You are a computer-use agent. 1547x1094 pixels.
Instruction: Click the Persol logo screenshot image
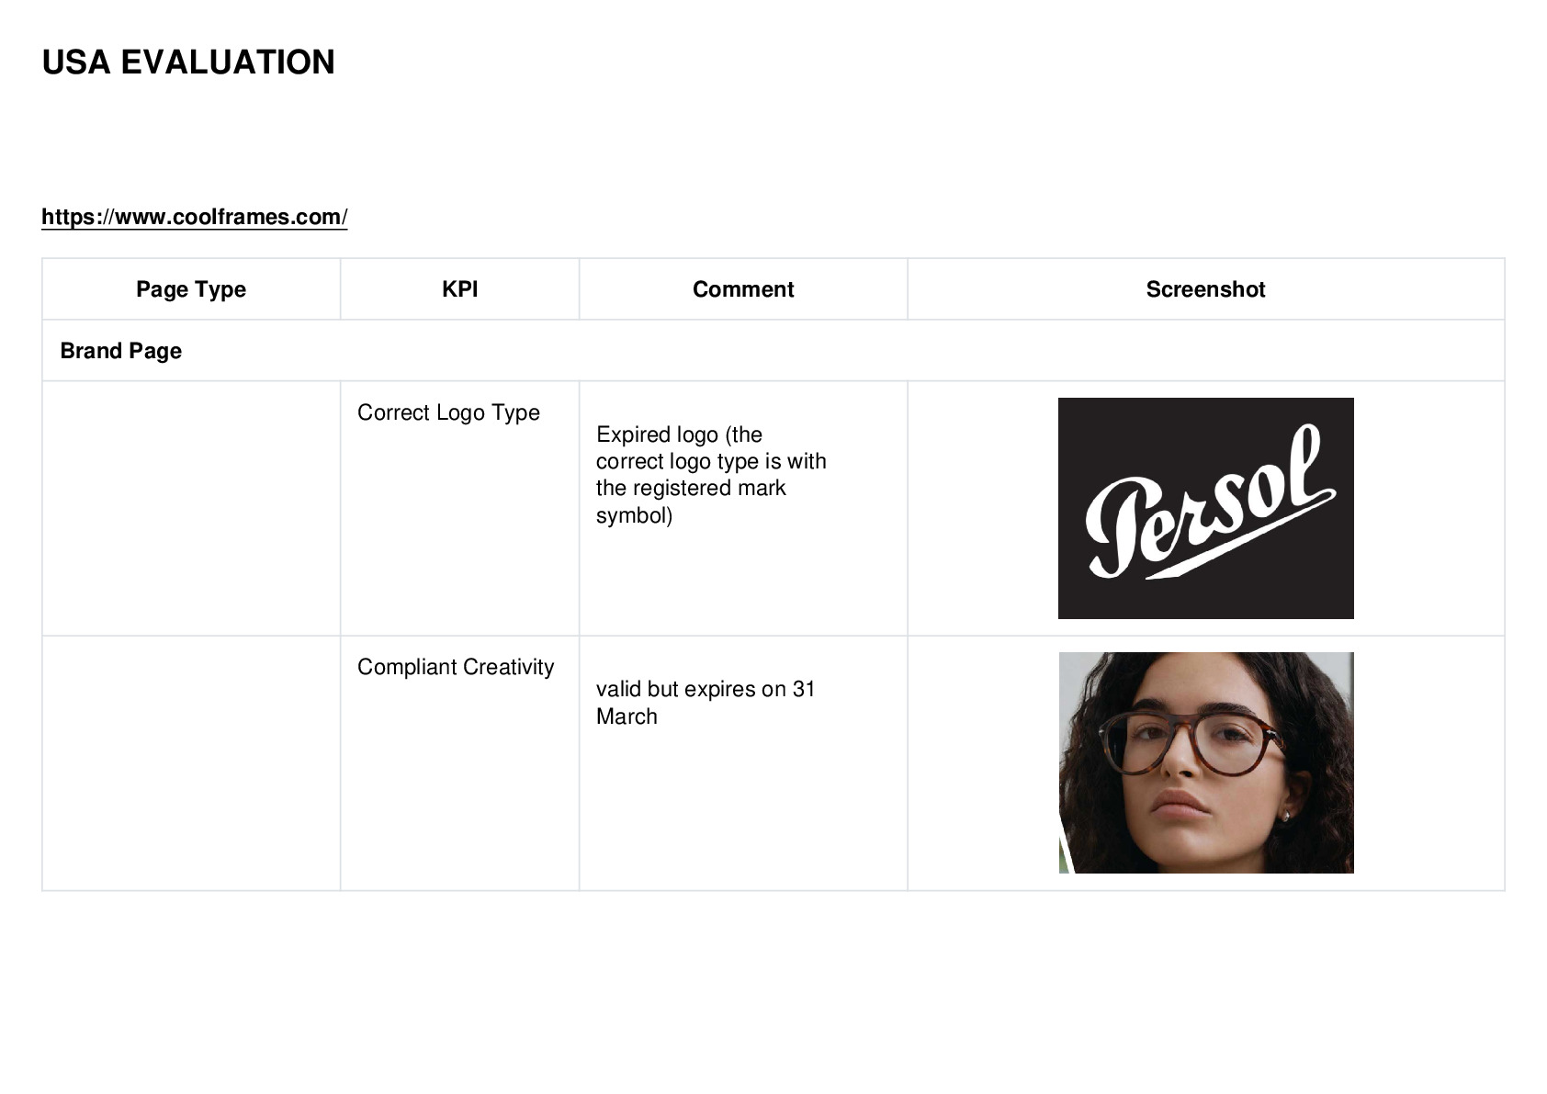pyautogui.click(x=1205, y=508)
